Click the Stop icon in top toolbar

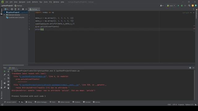coord(185,6)
